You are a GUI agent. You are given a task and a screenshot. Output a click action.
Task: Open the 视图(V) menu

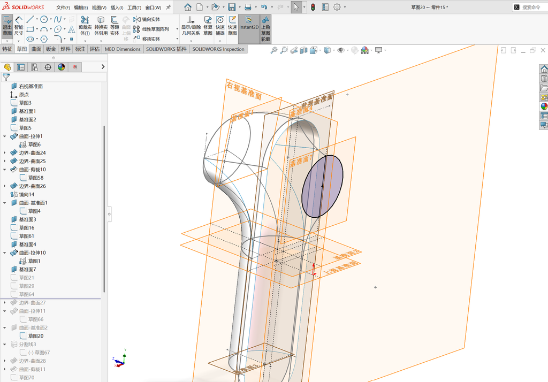point(99,7)
